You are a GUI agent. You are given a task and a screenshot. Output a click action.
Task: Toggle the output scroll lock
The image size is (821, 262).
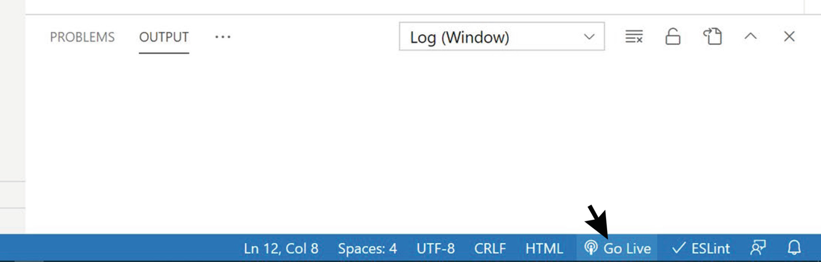(x=673, y=37)
